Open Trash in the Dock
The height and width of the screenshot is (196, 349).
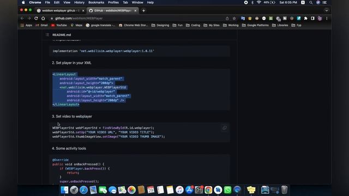(x=284, y=190)
